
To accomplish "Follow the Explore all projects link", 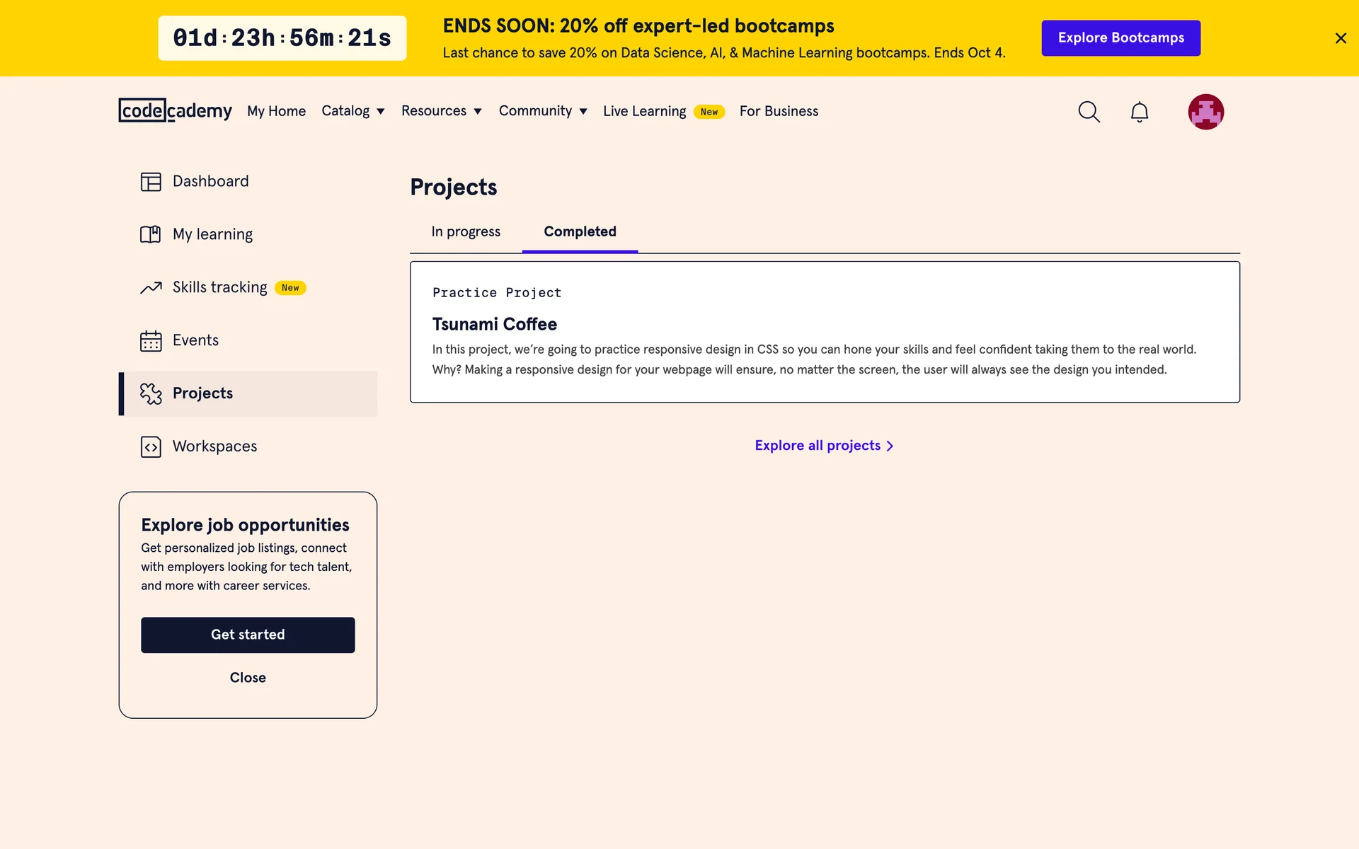I will coord(824,446).
